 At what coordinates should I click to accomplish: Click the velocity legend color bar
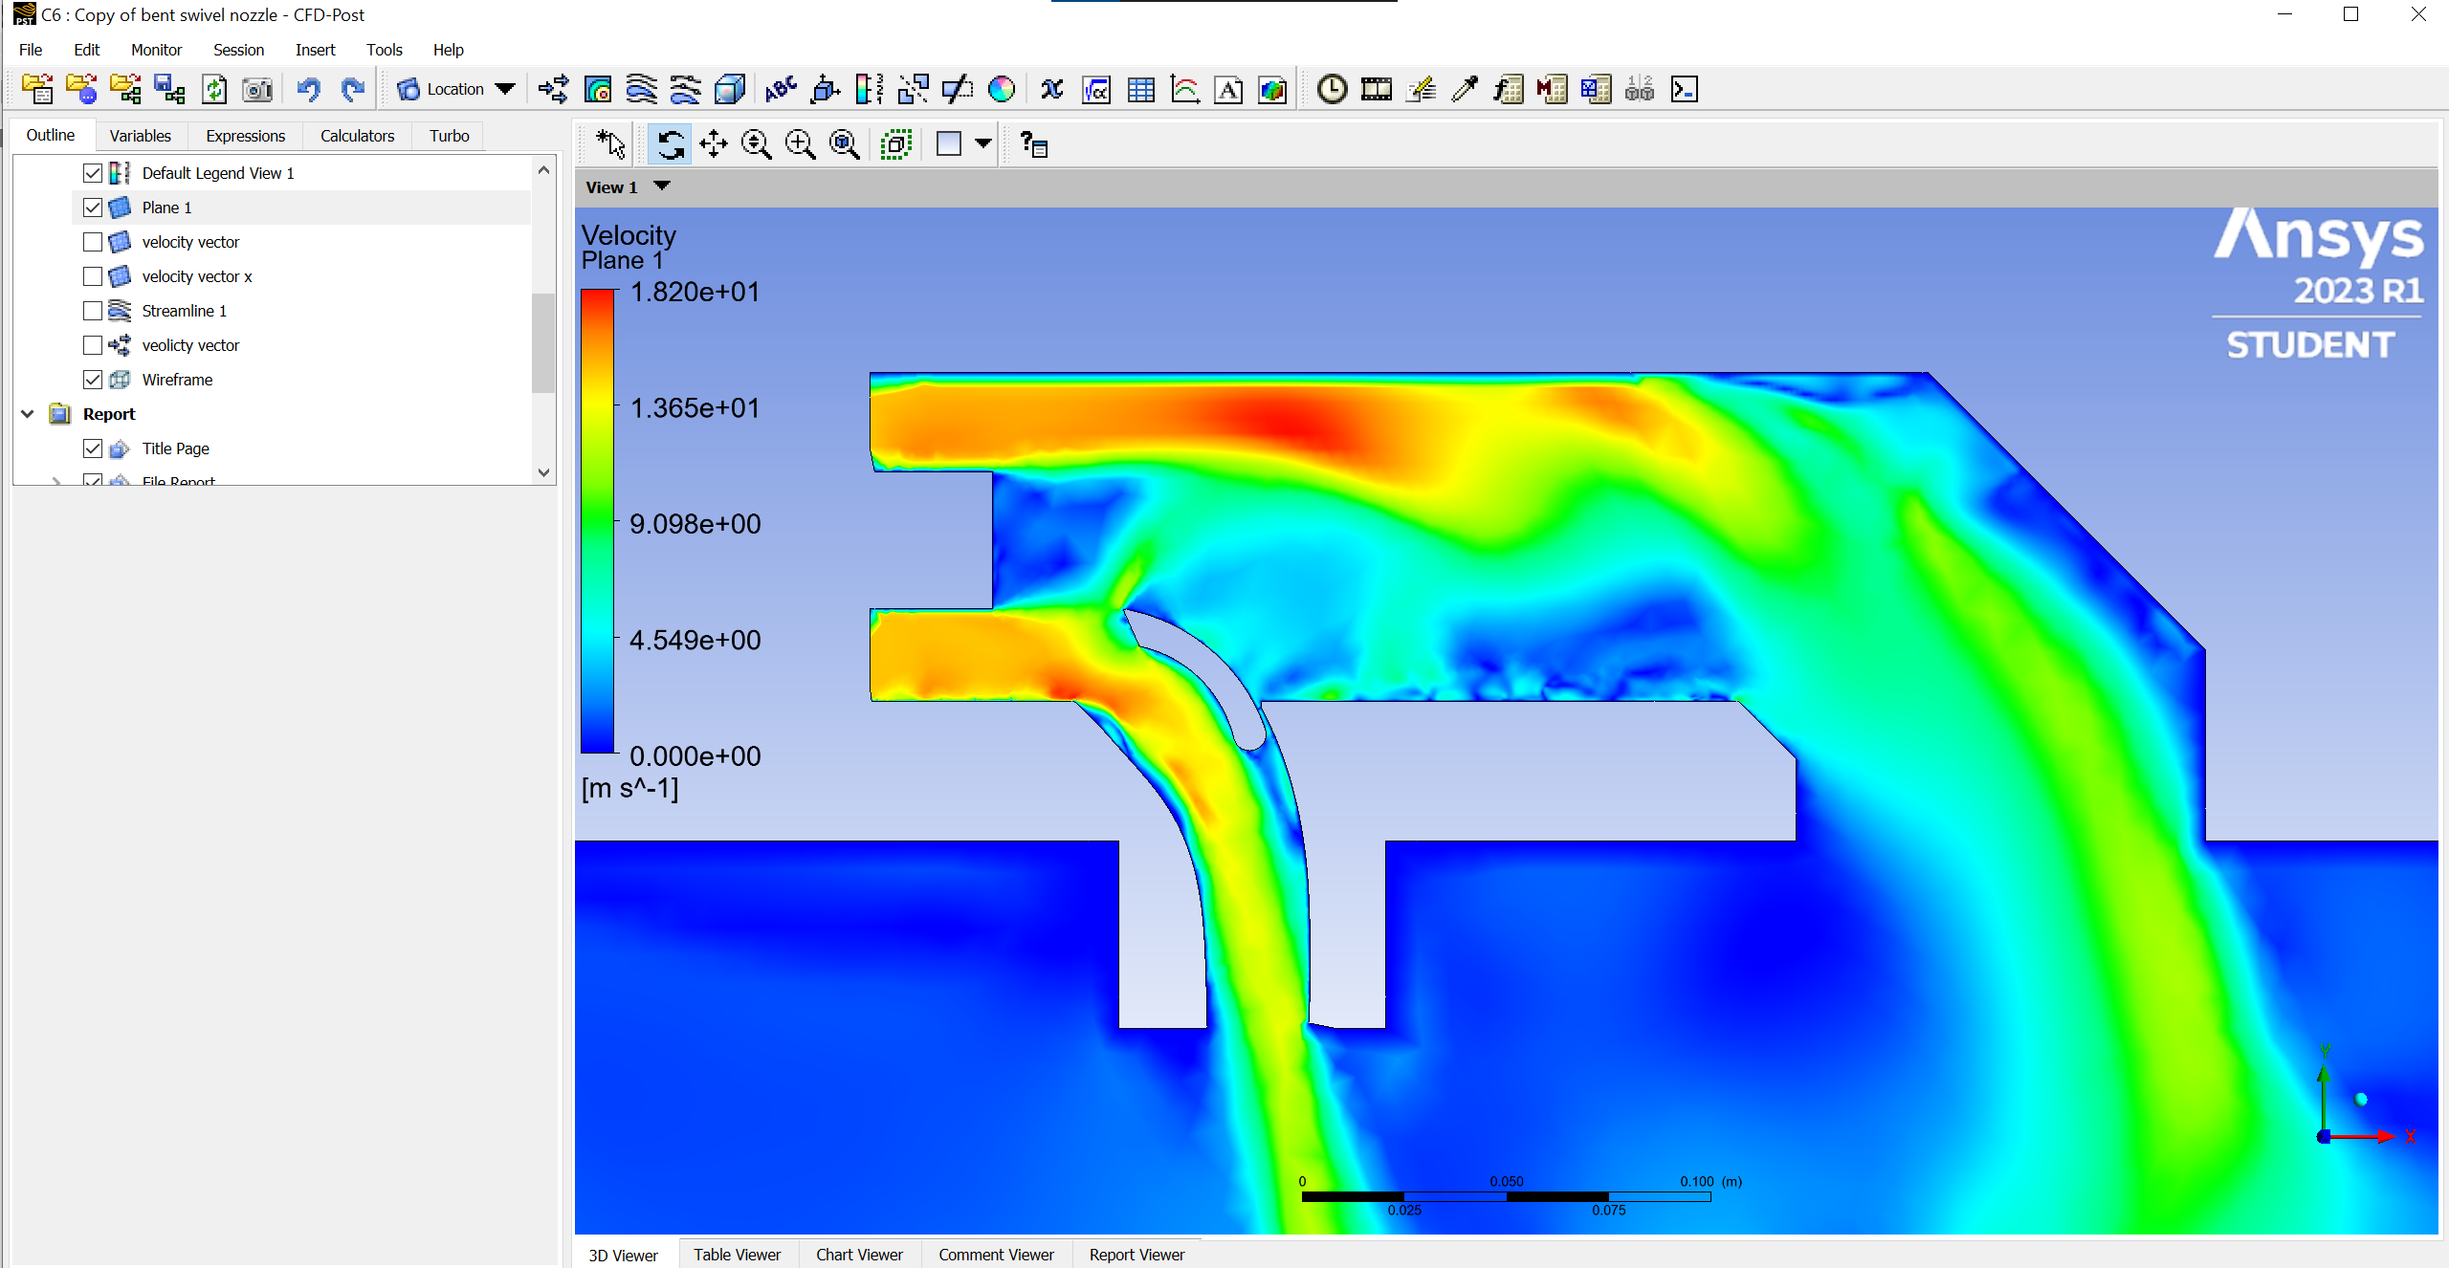(597, 521)
